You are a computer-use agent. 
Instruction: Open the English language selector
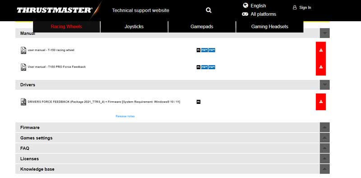tap(258, 6)
